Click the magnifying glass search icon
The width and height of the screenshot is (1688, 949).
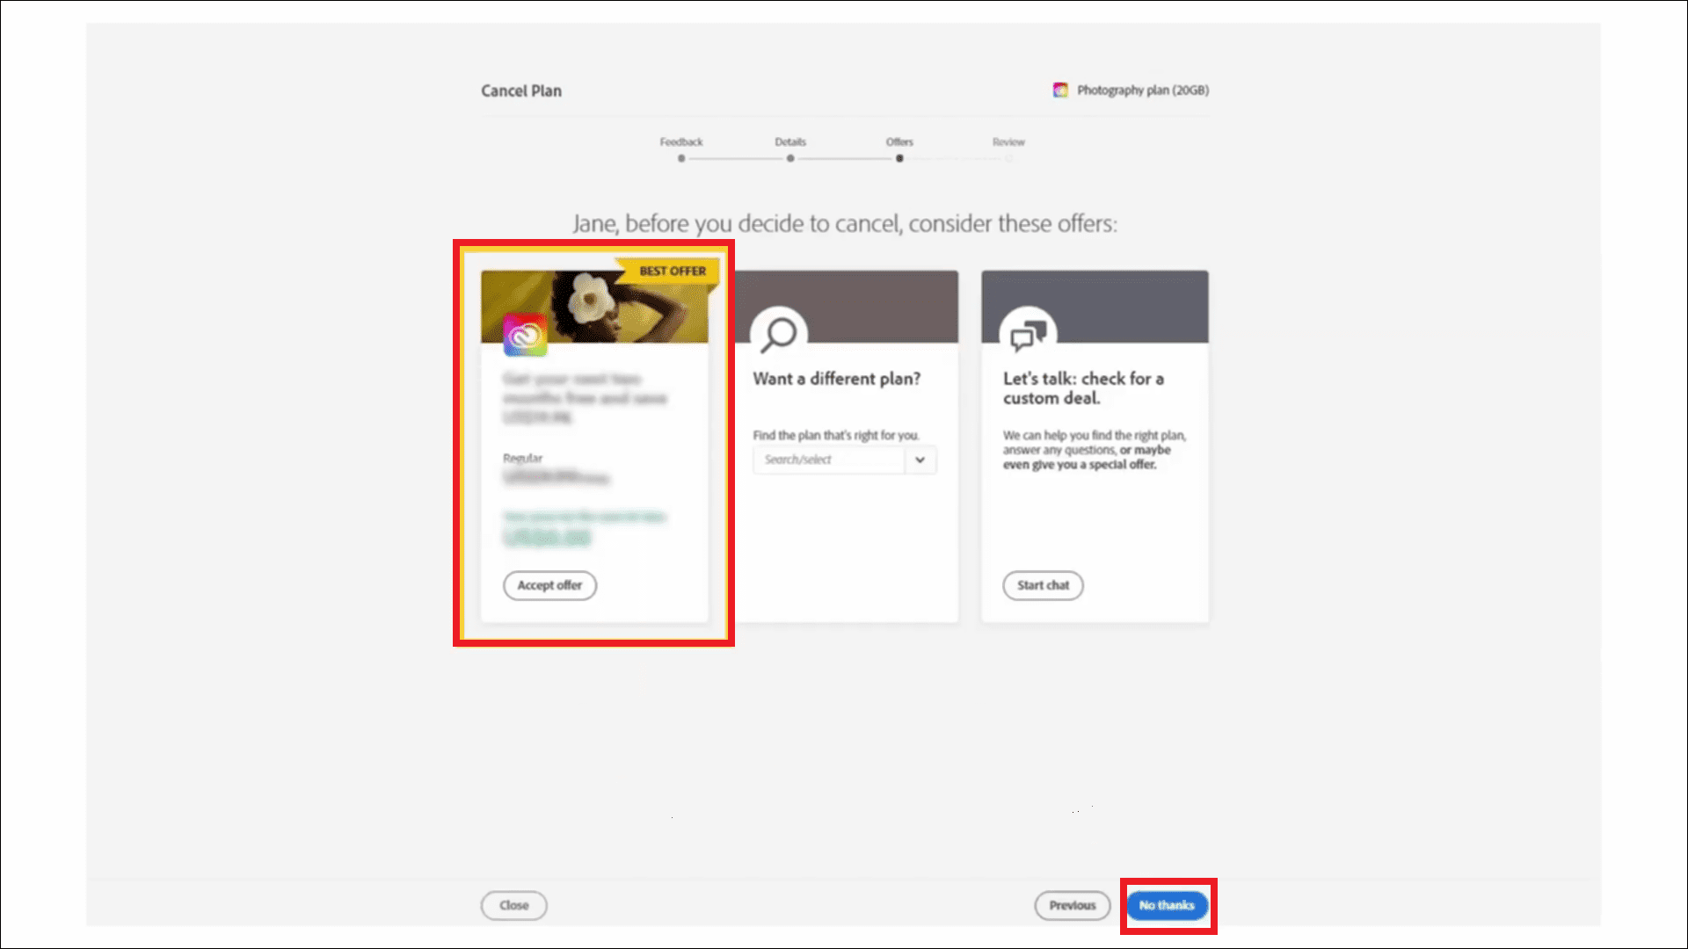tap(779, 334)
